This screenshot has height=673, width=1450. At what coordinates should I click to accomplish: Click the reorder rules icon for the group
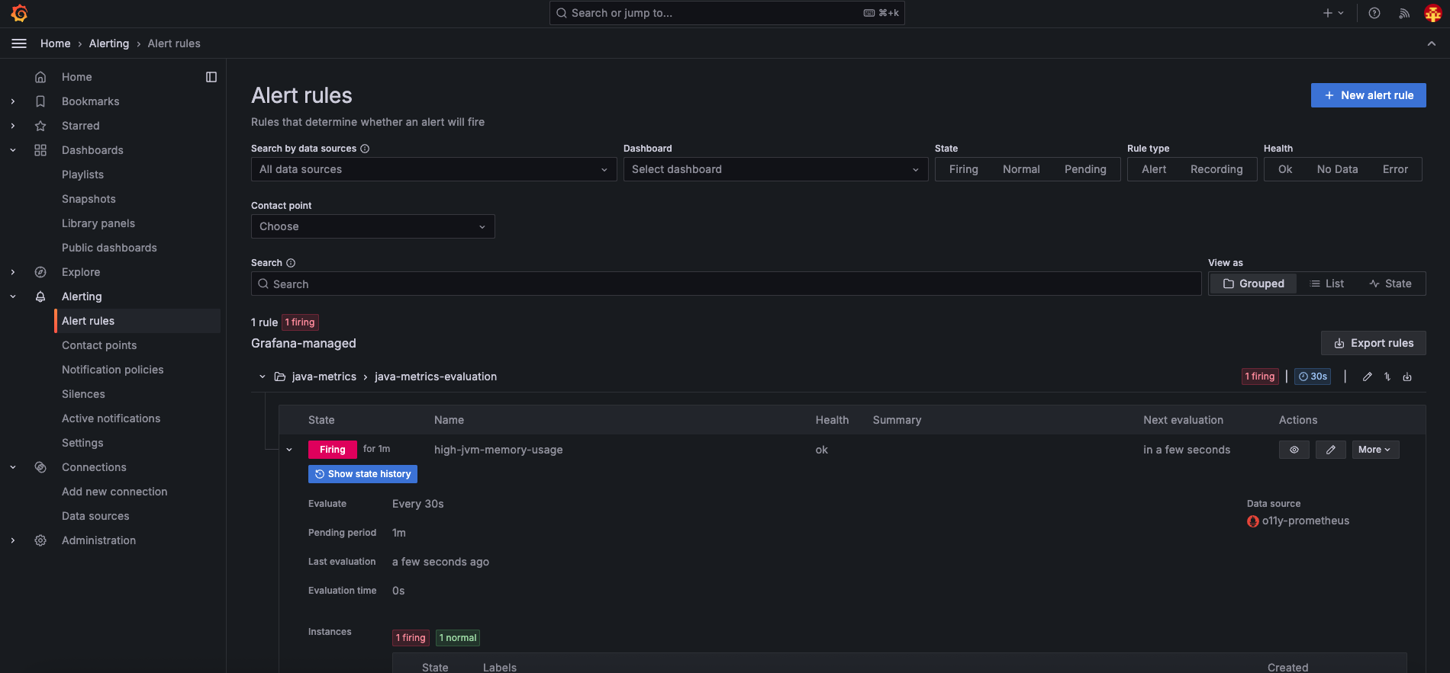pos(1387,377)
